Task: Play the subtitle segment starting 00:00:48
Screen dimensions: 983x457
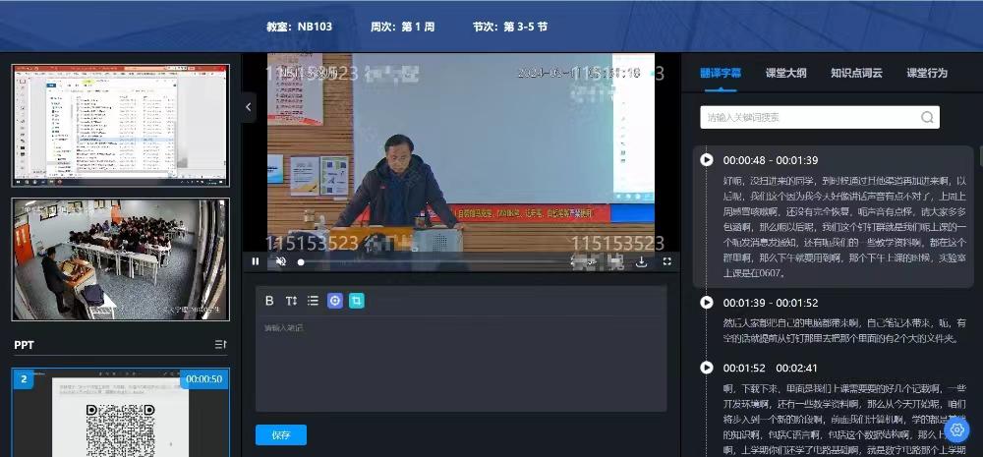Action: (707, 160)
